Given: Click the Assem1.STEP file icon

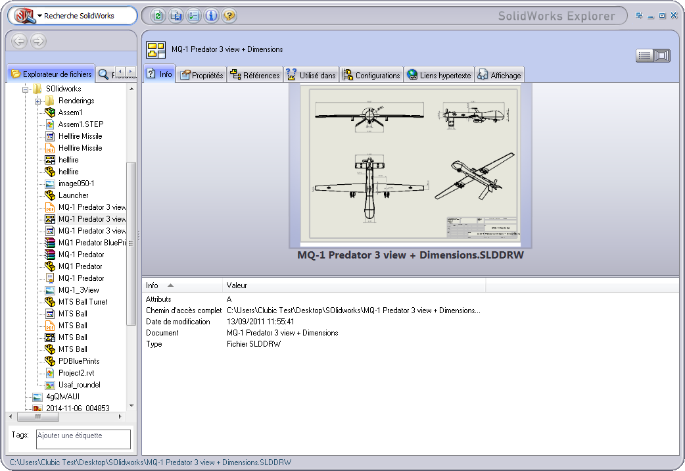Looking at the screenshot, I should 50,124.
